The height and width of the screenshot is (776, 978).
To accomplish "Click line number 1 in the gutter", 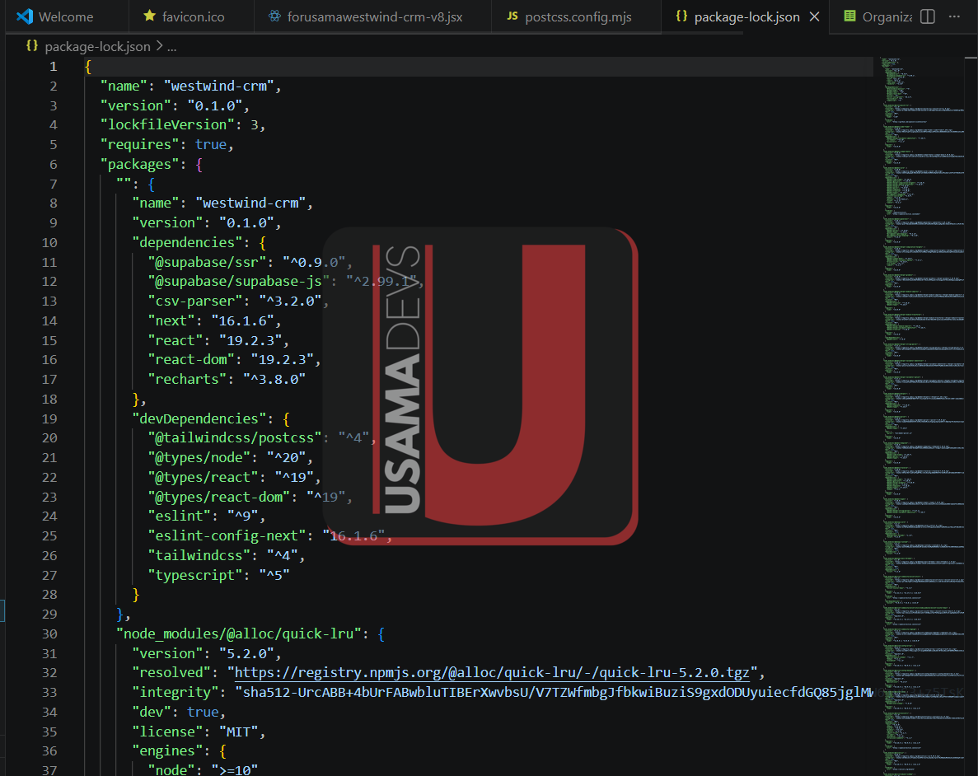I will coord(53,67).
